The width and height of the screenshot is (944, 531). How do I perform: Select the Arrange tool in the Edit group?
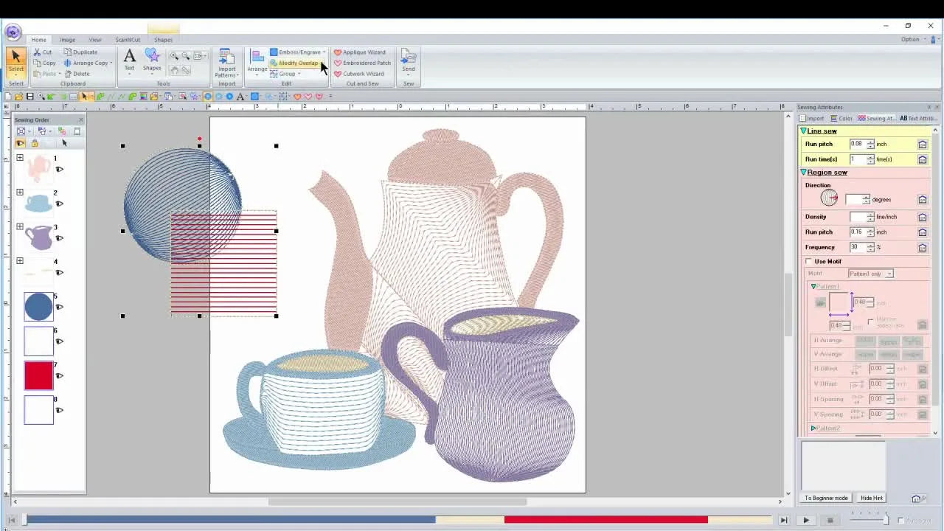[257, 63]
